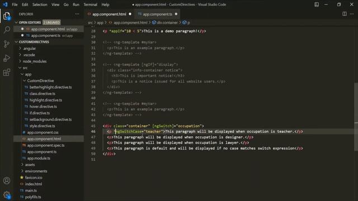Open the View menu

pyautogui.click(x=55, y=4)
